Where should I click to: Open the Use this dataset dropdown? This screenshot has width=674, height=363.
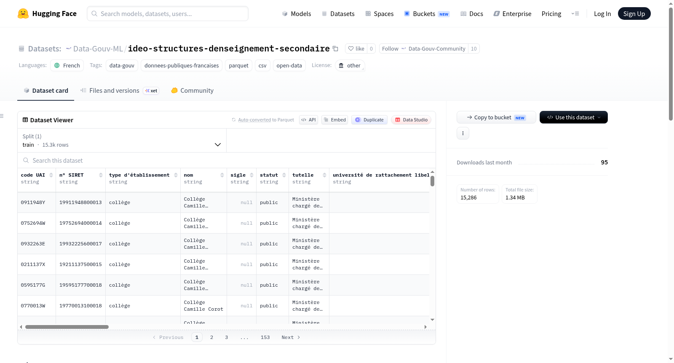coord(574,117)
